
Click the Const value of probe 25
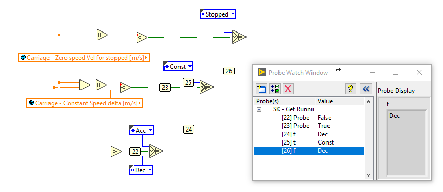pos(325,142)
